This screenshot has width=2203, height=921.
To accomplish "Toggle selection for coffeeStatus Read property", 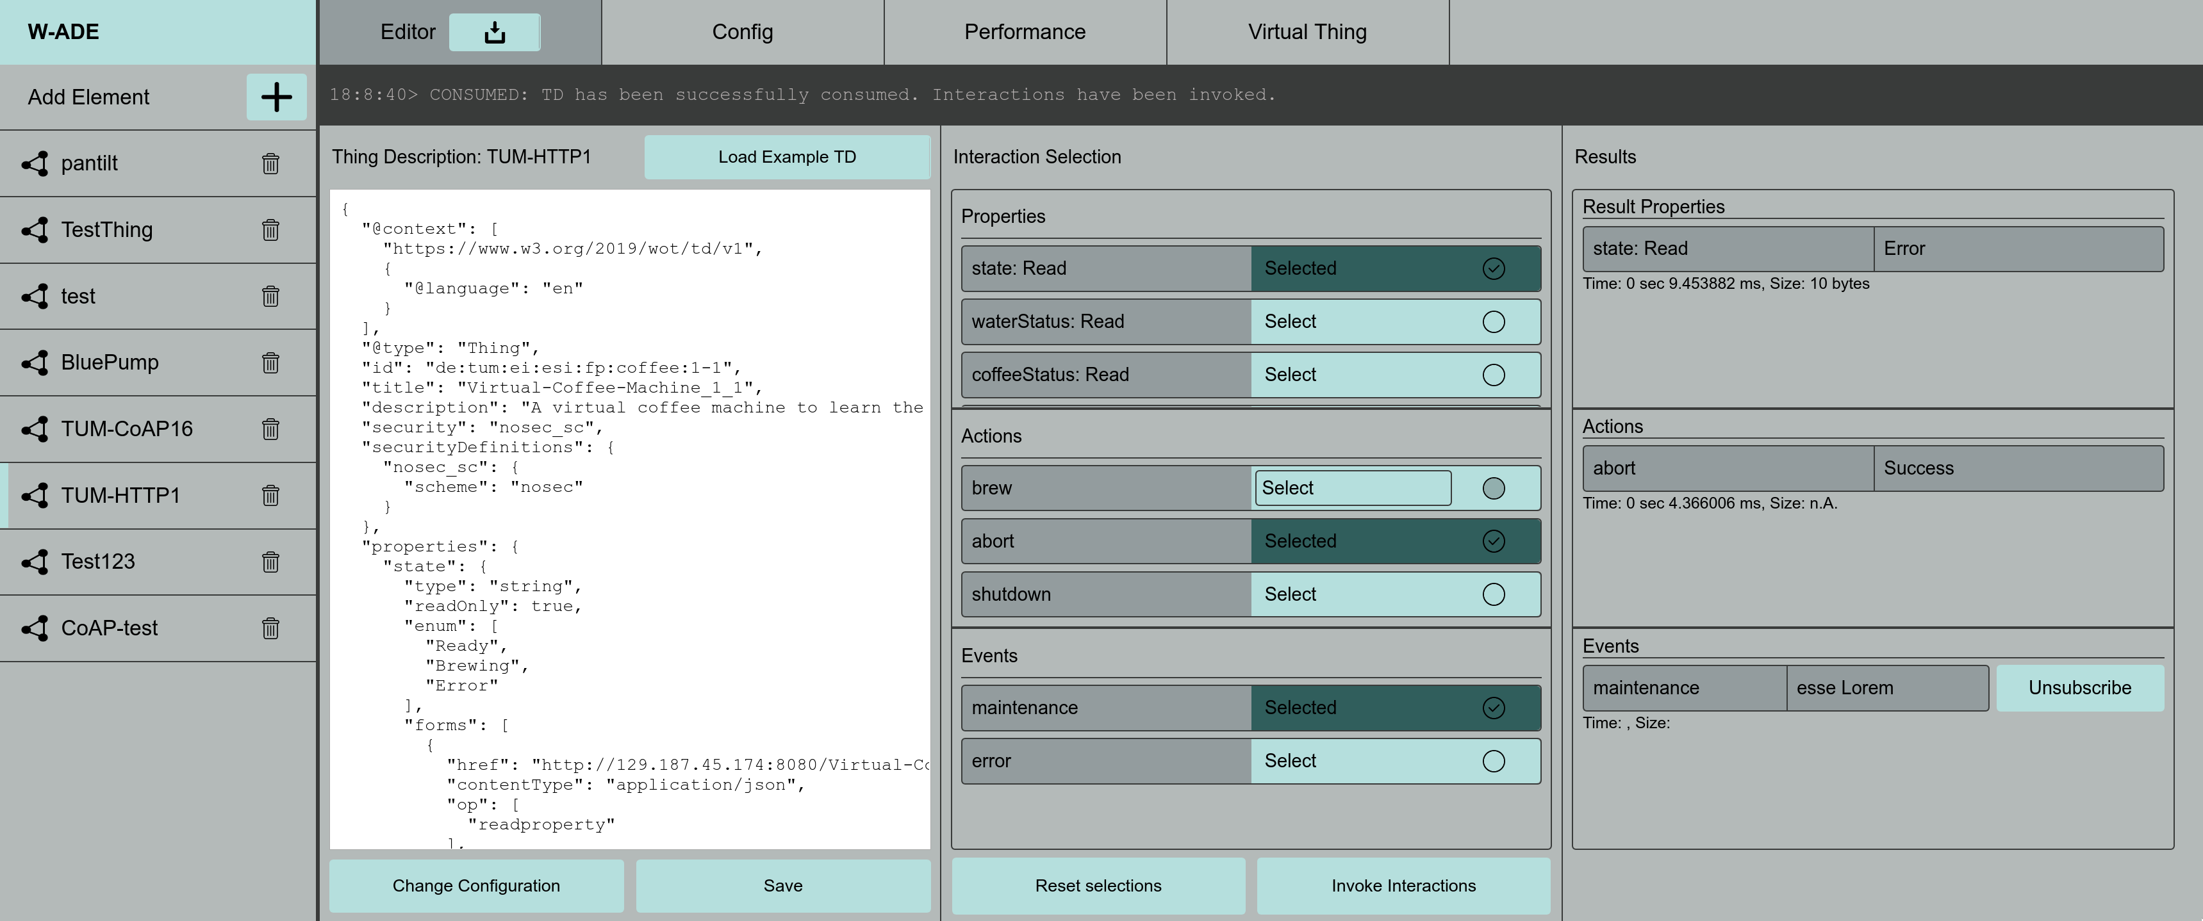I will point(1496,375).
